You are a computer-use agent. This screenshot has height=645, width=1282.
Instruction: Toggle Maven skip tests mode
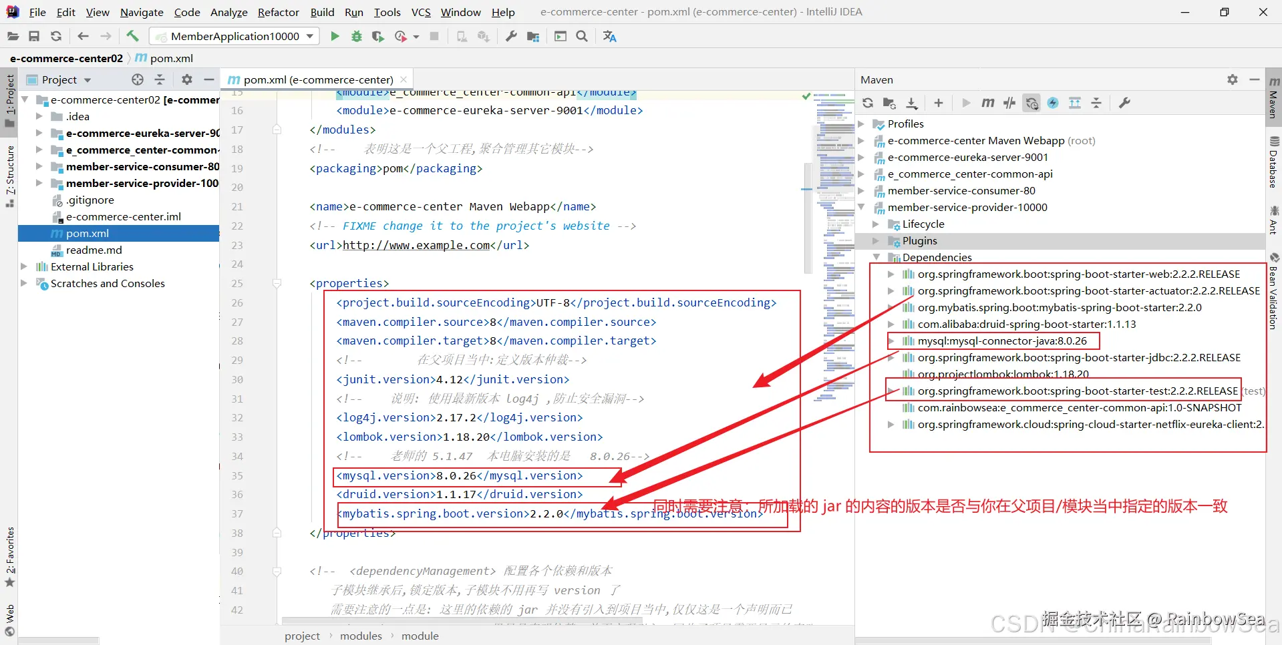1053,103
